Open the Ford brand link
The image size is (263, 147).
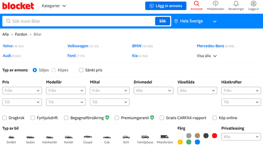[71, 56]
